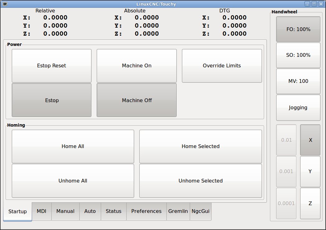Click the Relative Y position value
This screenshot has width=326, height=230.
tap(55, 26)
